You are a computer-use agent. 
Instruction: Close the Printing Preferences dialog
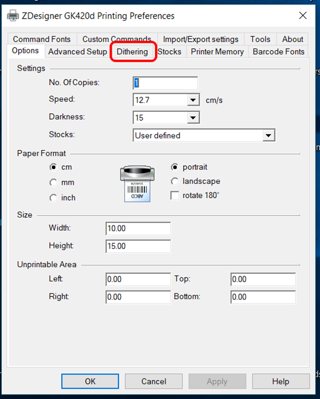pos(303,16)
